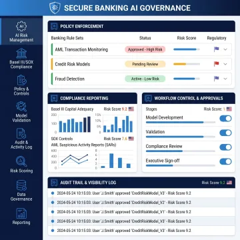240x240 pixels.
Task: Select the audit log entry for 'CreditRiskModel_V1'
Action: coord(141,212)
